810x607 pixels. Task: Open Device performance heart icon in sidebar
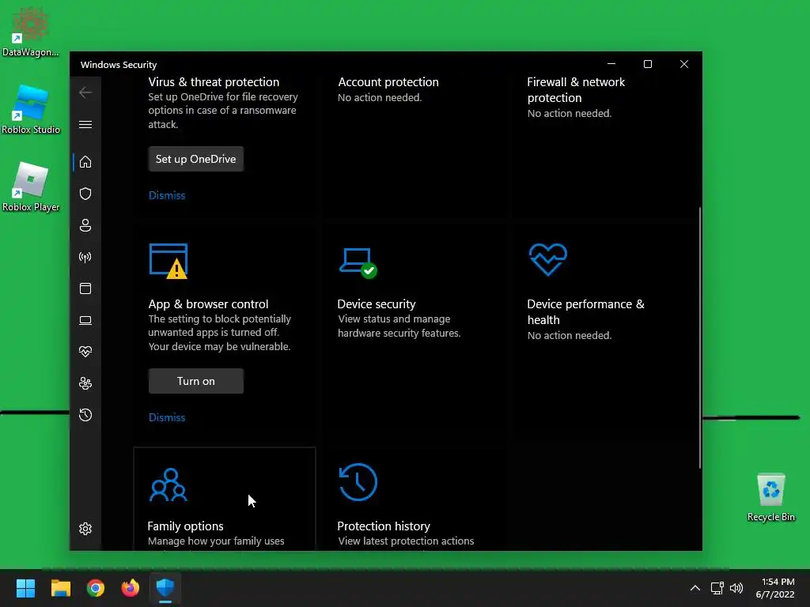pyautogui.click(x=85, y=352)
